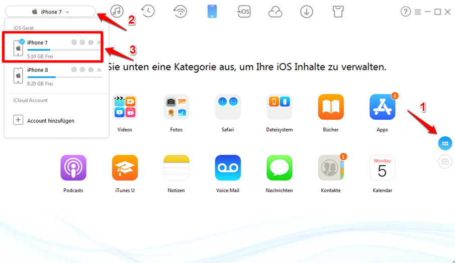The image size is (455, 263).
Task: Select the blue device manager phone icon
Action: click(x=212, y=12)
